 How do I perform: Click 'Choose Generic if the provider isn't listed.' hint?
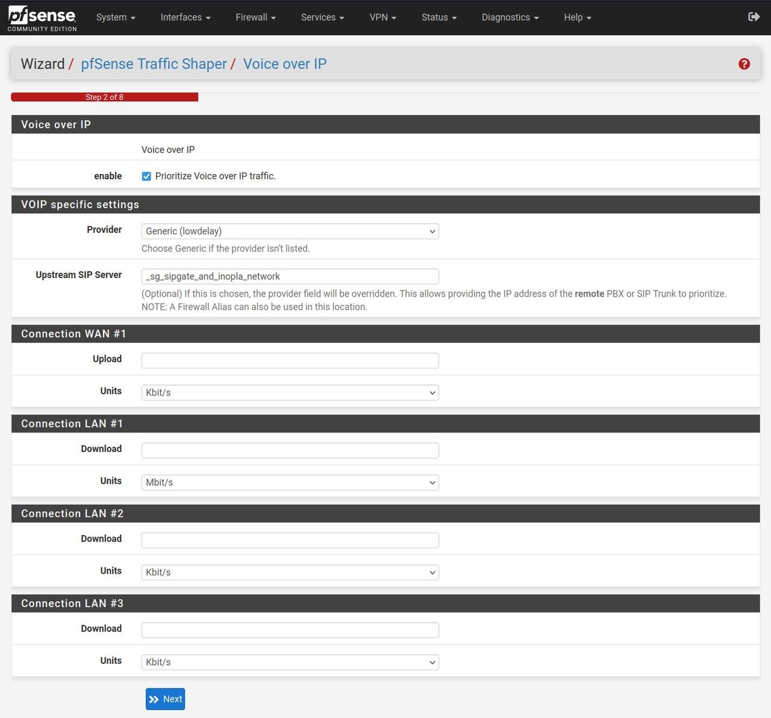coord(226,249)
